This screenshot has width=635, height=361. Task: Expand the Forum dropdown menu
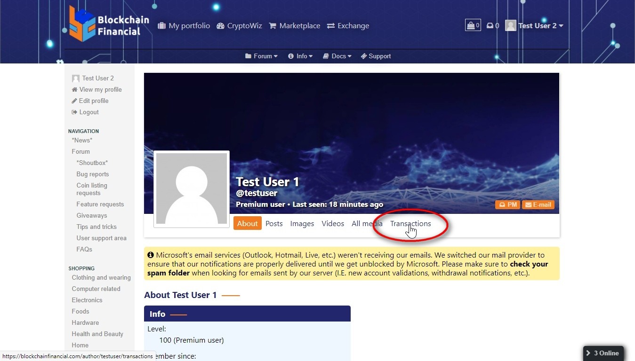pos(261,56)
